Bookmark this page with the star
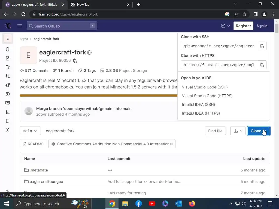The width and height of the screenshot is (279, 209). pyautogui.click(x=245, y=14)
